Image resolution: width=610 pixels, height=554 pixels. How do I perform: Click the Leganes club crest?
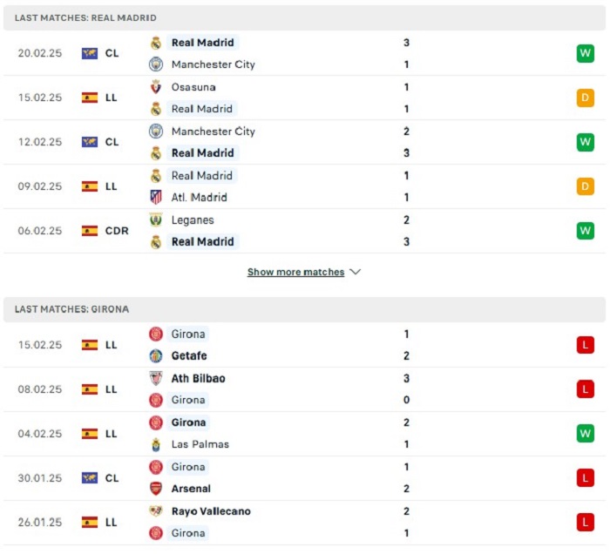[156, 220]
